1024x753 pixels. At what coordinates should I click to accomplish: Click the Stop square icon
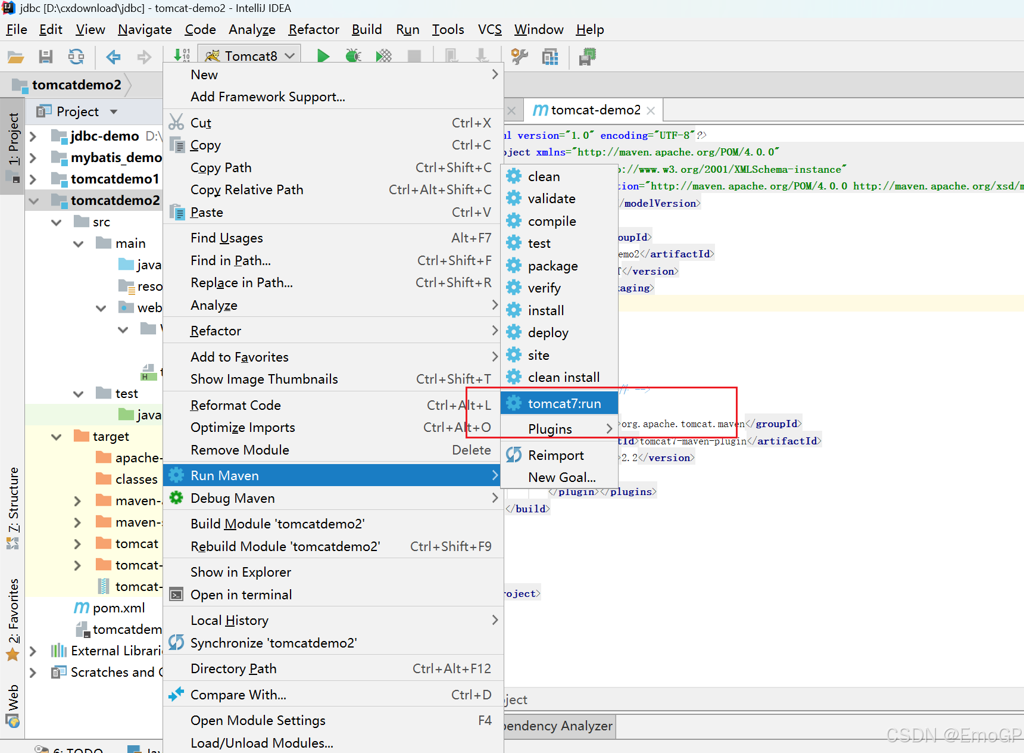(414, 56)
